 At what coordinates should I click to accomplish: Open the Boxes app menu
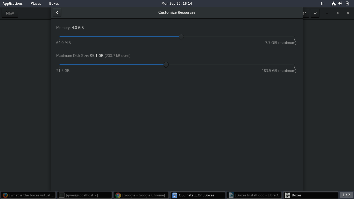[x=54, y=3]
